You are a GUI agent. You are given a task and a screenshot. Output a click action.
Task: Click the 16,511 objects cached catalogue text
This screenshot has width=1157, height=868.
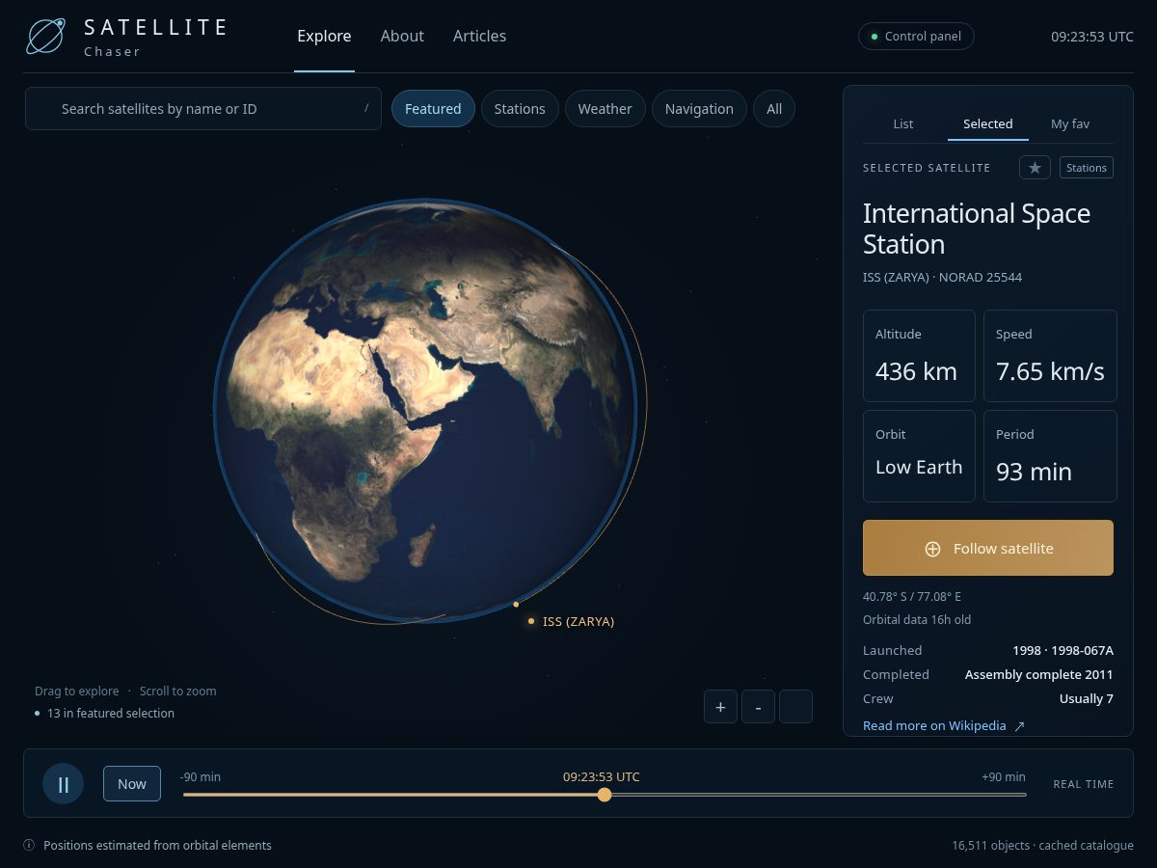point(1042,846)
